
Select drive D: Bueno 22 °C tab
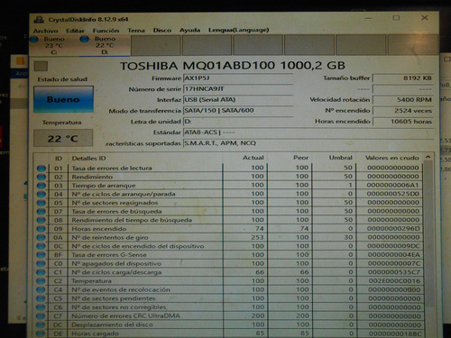tap(105, 45)
